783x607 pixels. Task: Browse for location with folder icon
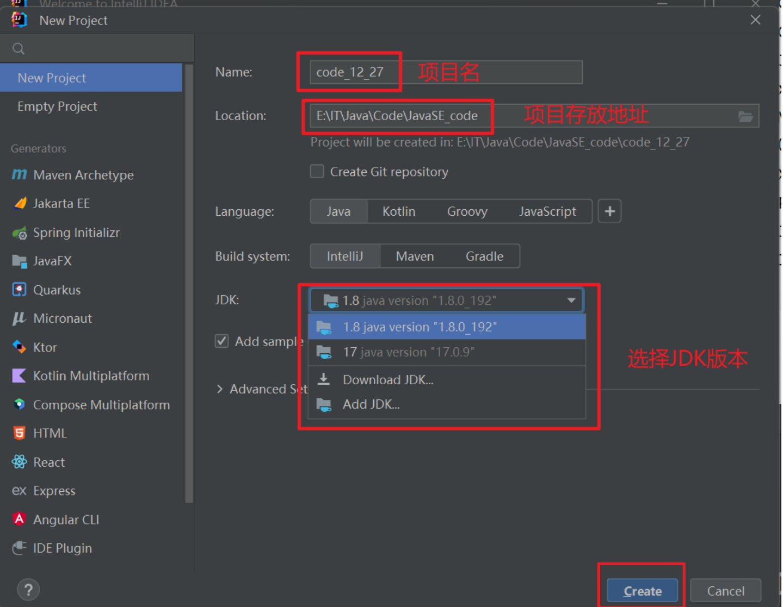(745, 116)
